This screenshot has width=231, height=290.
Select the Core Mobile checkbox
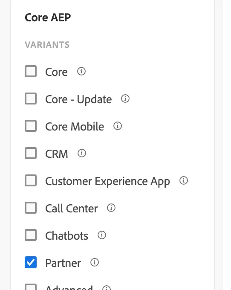click(31, 126)
